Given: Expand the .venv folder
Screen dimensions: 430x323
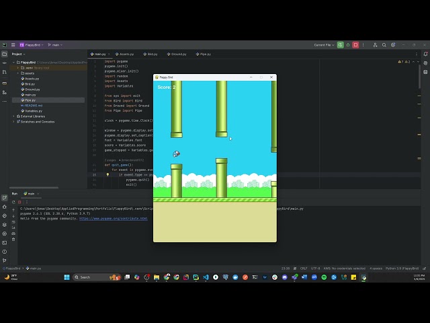Looking at the screenshot, I should pyautogui.click(x=18, y=68).
